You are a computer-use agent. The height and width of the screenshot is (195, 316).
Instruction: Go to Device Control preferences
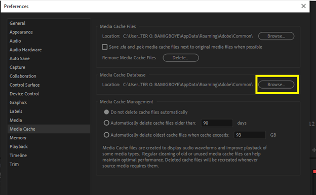[x=24, y=94]
